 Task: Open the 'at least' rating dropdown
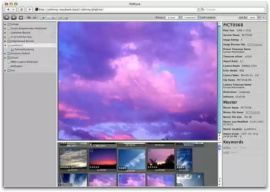[x=173, y=18]
